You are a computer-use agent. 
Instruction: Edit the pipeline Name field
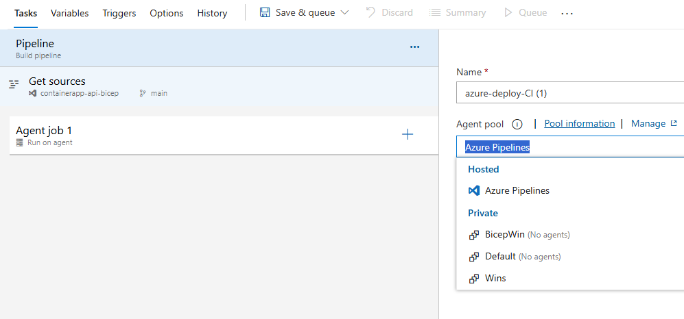[x=569, y=92]
